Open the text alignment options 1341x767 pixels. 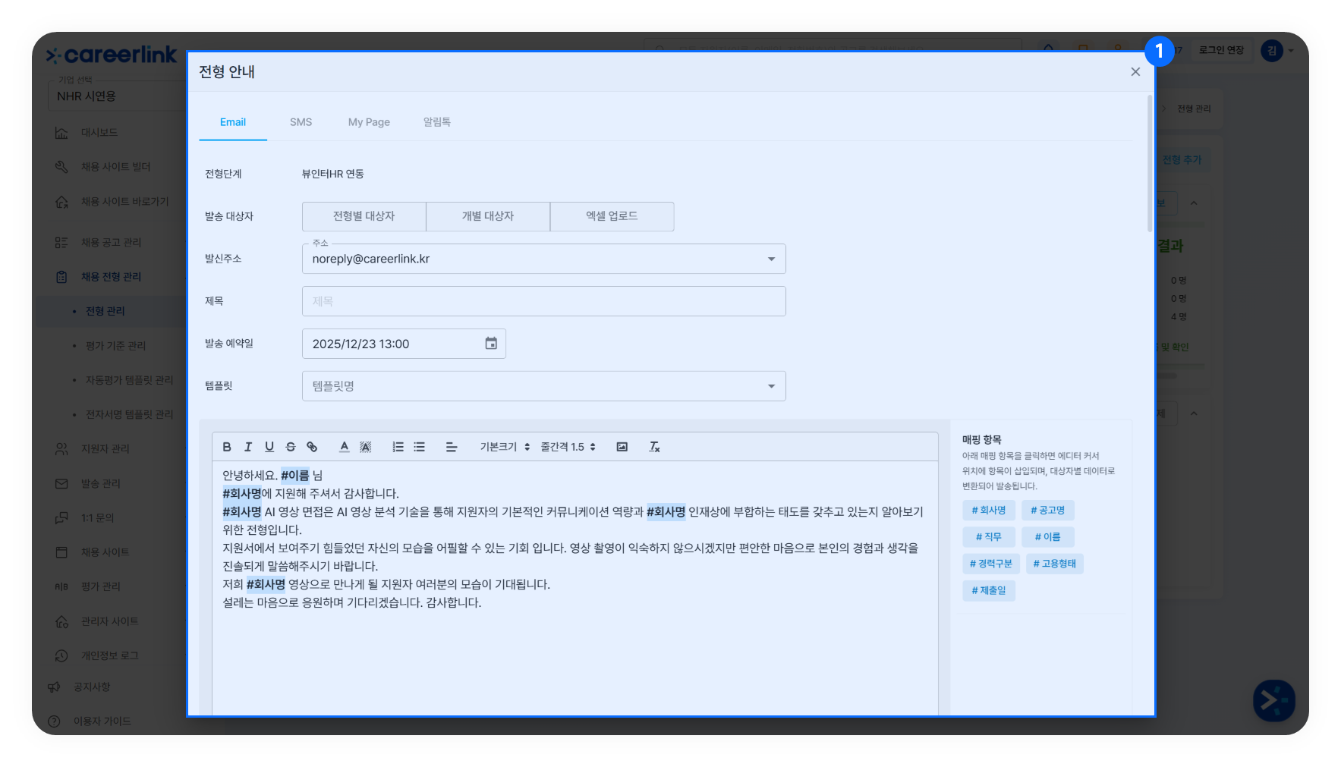[452, 447]
